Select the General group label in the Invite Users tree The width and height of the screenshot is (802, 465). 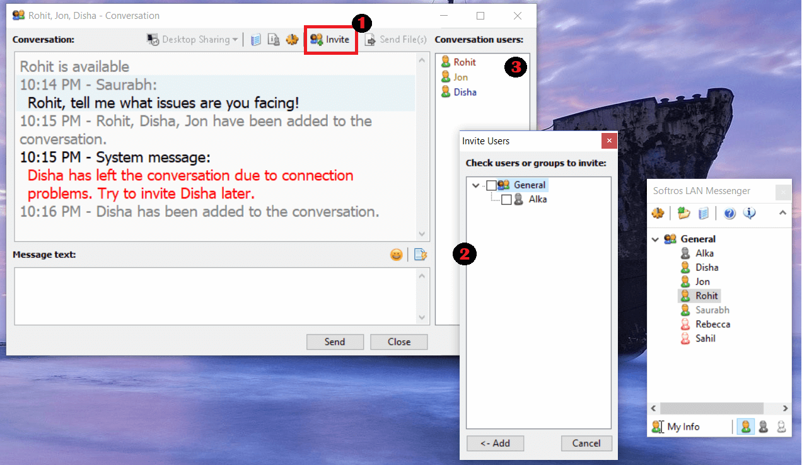pos(529,185)
